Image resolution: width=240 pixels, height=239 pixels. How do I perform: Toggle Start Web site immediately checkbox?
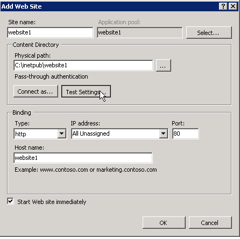tap(11, 201)
